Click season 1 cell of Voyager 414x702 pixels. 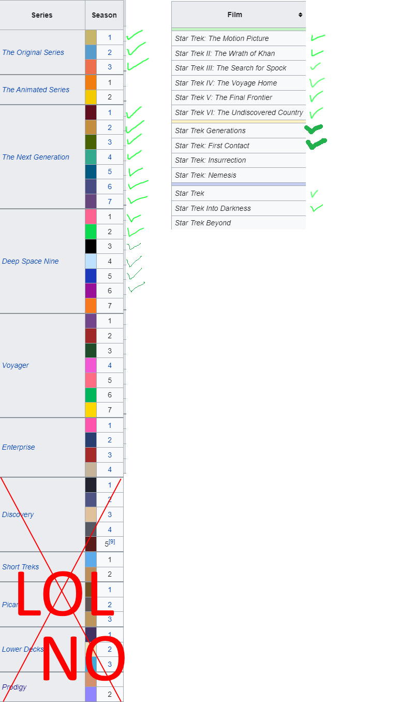click(x=110, y=321)
